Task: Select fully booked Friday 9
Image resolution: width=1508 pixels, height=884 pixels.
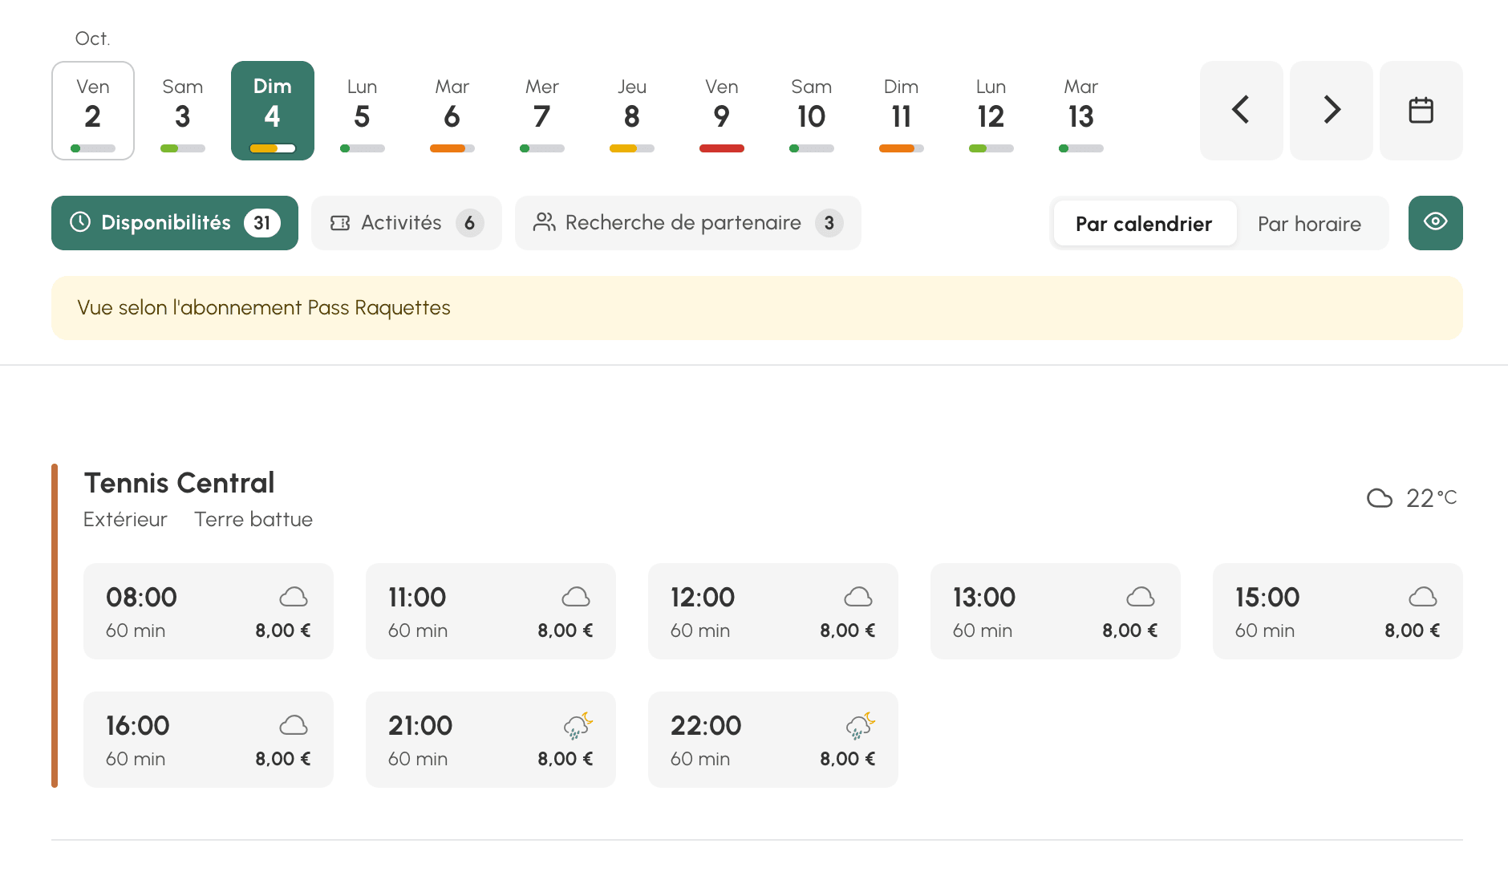Action: tap(722, 111)
